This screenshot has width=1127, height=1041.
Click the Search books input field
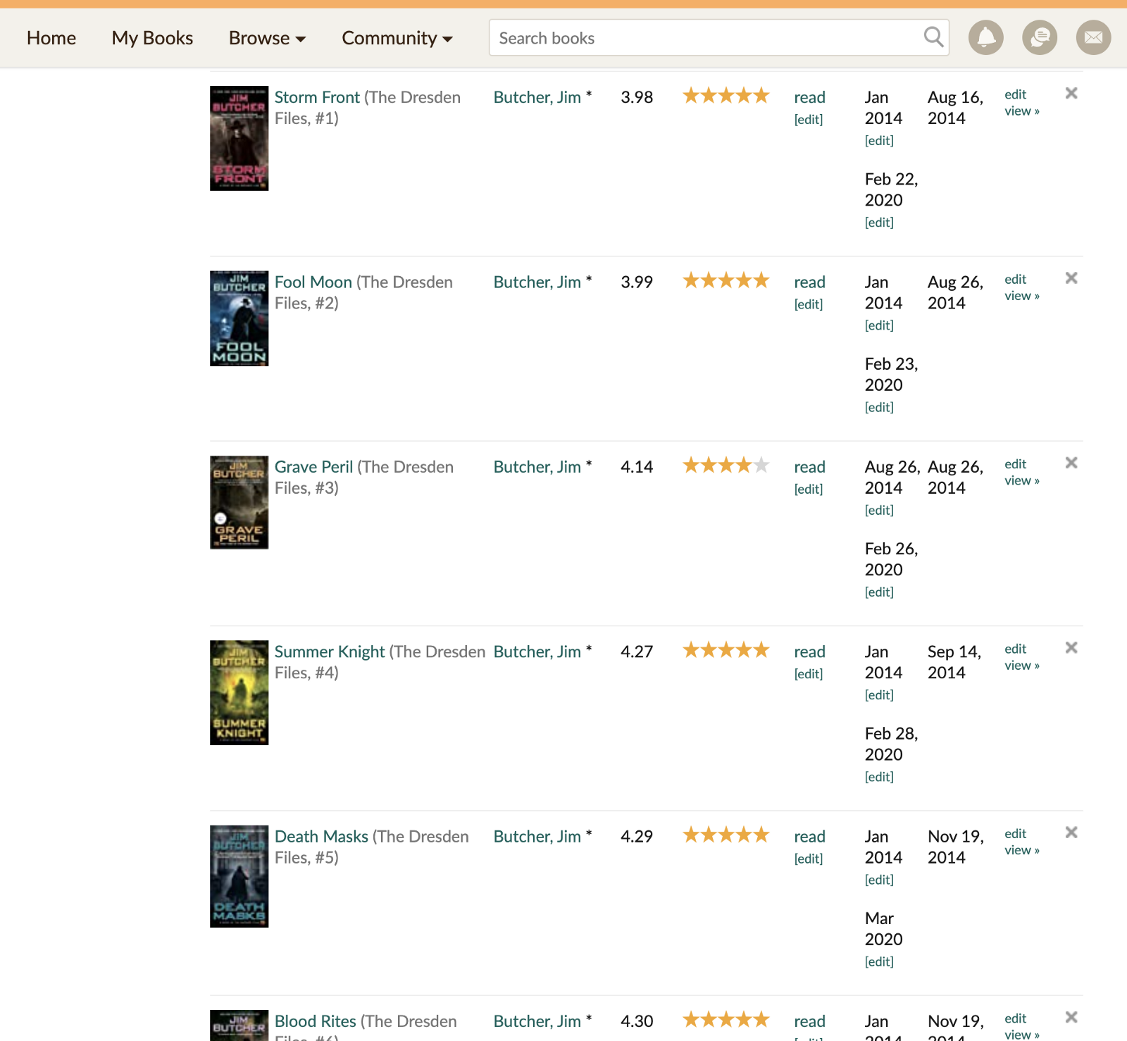click(x=704, y=38)
